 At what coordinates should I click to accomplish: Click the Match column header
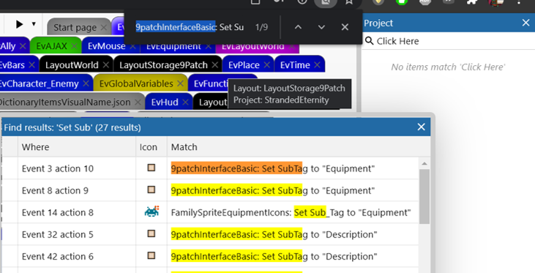coord(184,147)
